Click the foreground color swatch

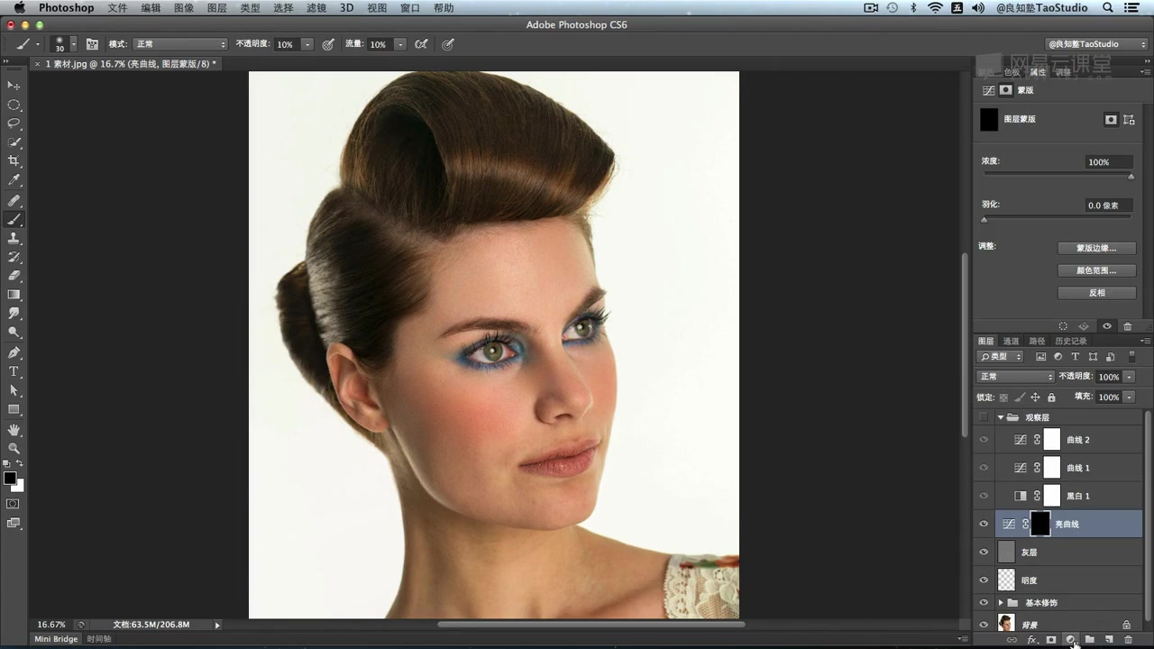tap(10, 478)
